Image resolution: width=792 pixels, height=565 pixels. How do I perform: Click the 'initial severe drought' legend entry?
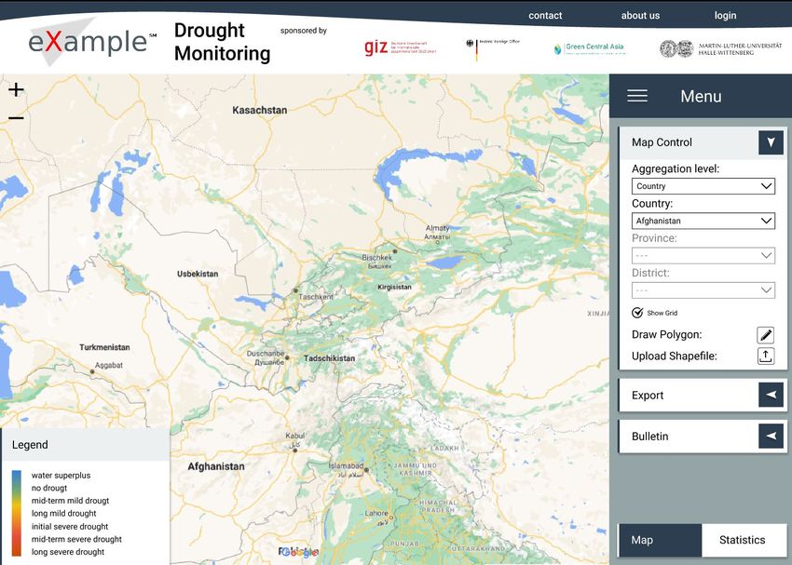[70, 526]
